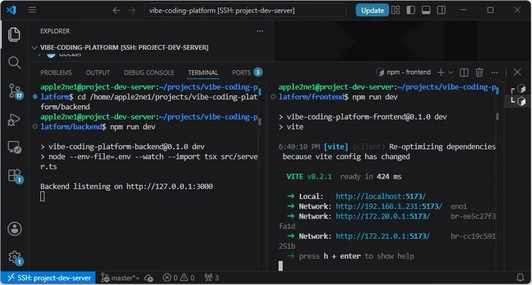Open the Remote Explorer view

pyautogui.click(x=14, y=147)
